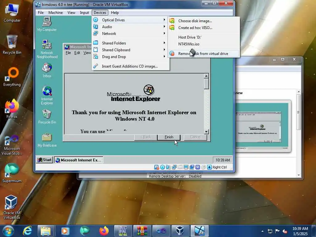The image size is (316, 237).
Task: Click Microsoft Internet Explorer guest taskbar button
Action: tap(79, 160)
